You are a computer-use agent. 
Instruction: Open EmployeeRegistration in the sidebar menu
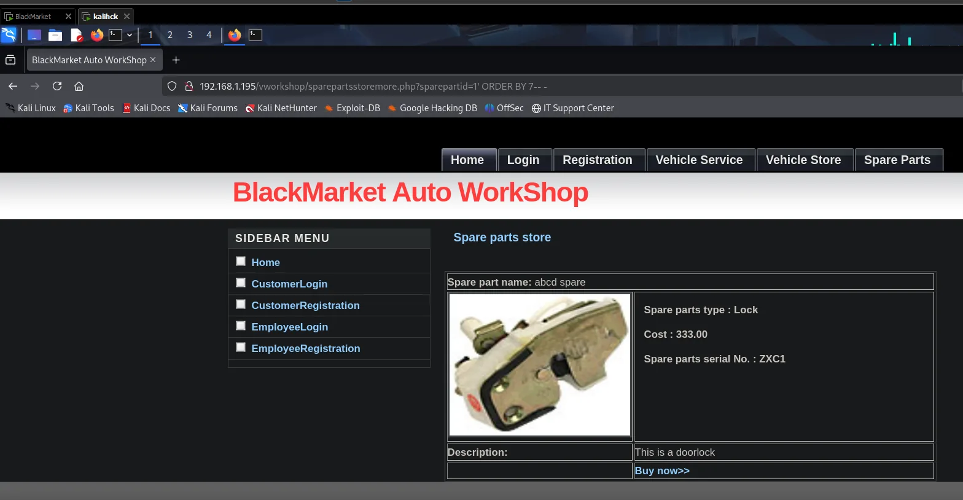click(306, 348)
